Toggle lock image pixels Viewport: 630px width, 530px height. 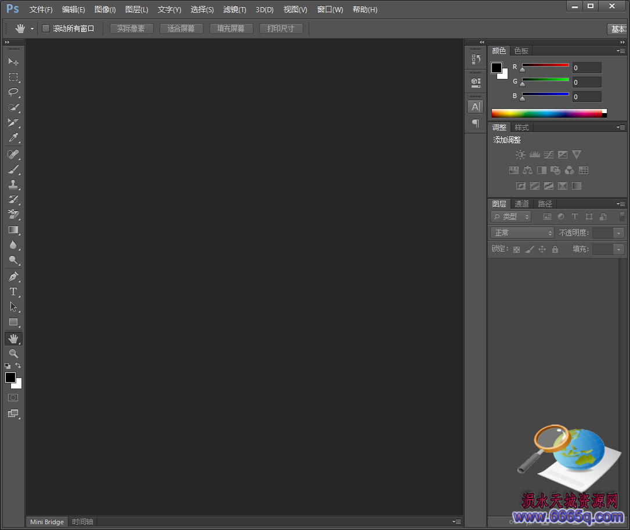pyautogui.click(x=530, y=249)
